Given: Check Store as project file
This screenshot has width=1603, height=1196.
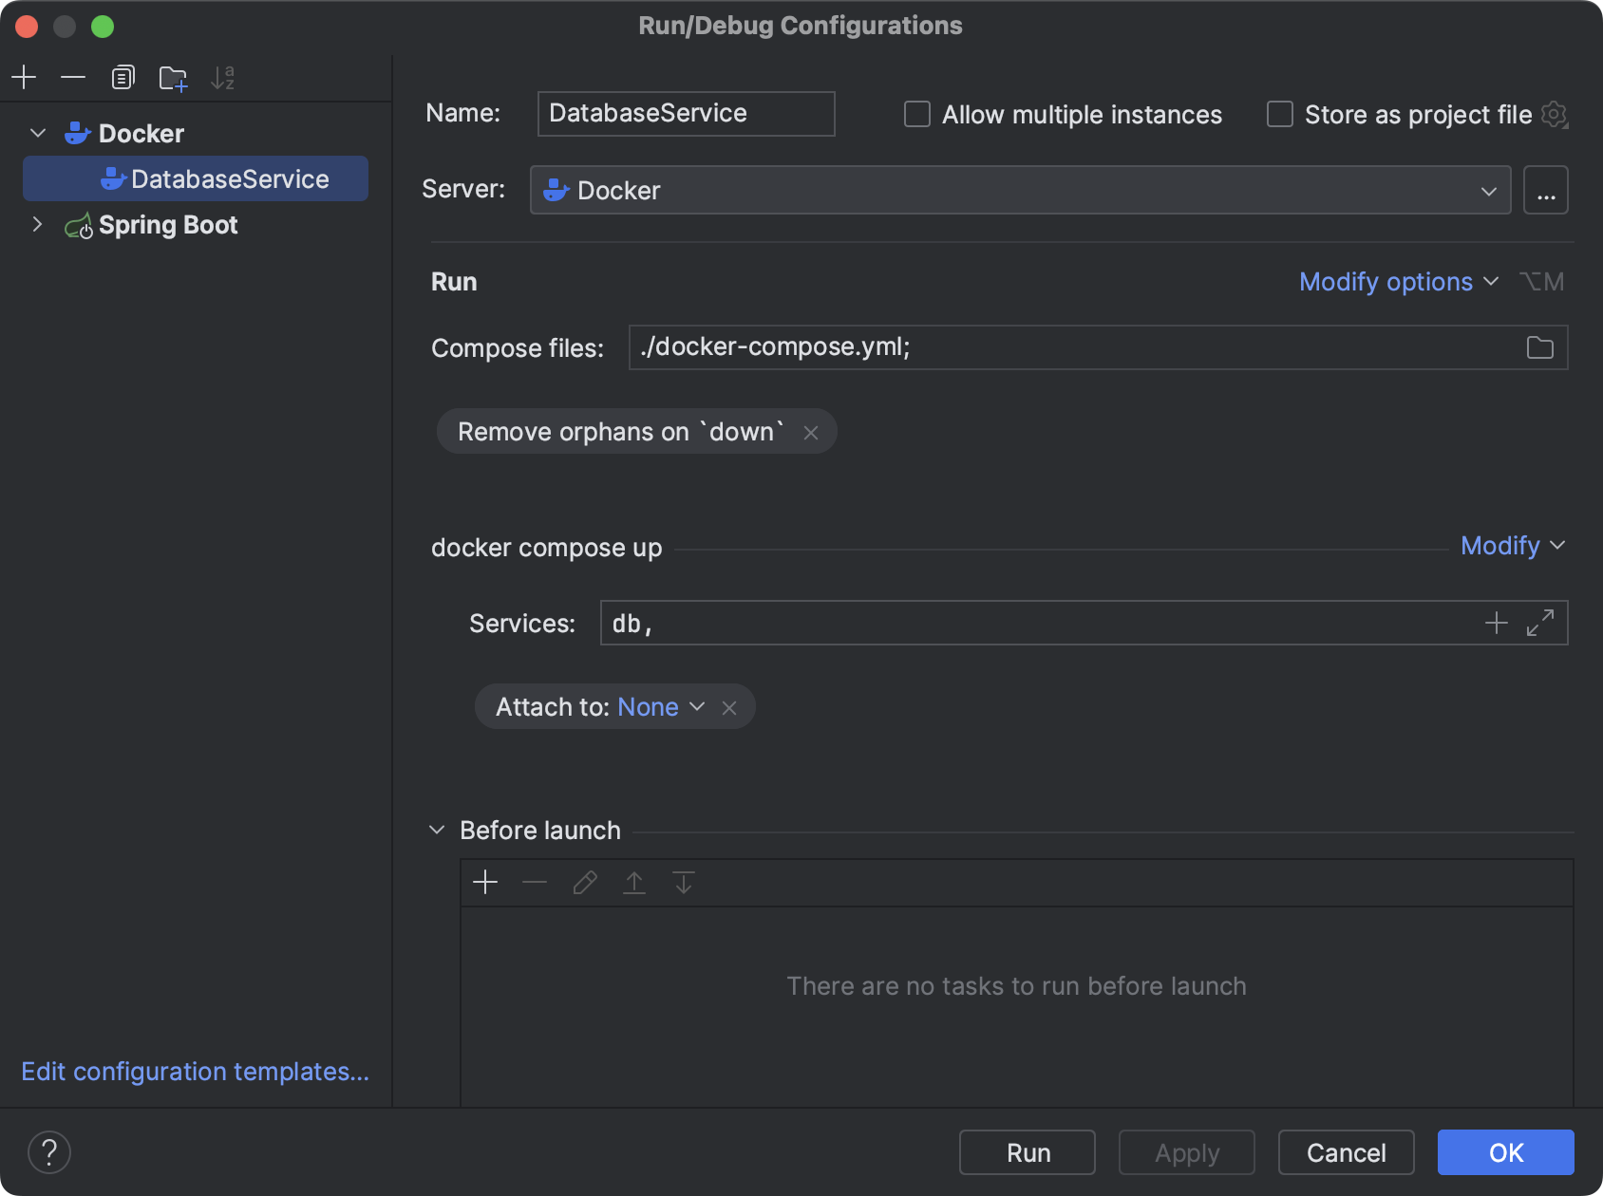Looking at the screenshot, I should tap(1279, 114).
